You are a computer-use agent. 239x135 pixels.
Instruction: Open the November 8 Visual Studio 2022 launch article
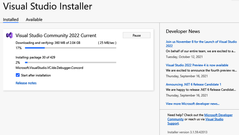(201, 44)
